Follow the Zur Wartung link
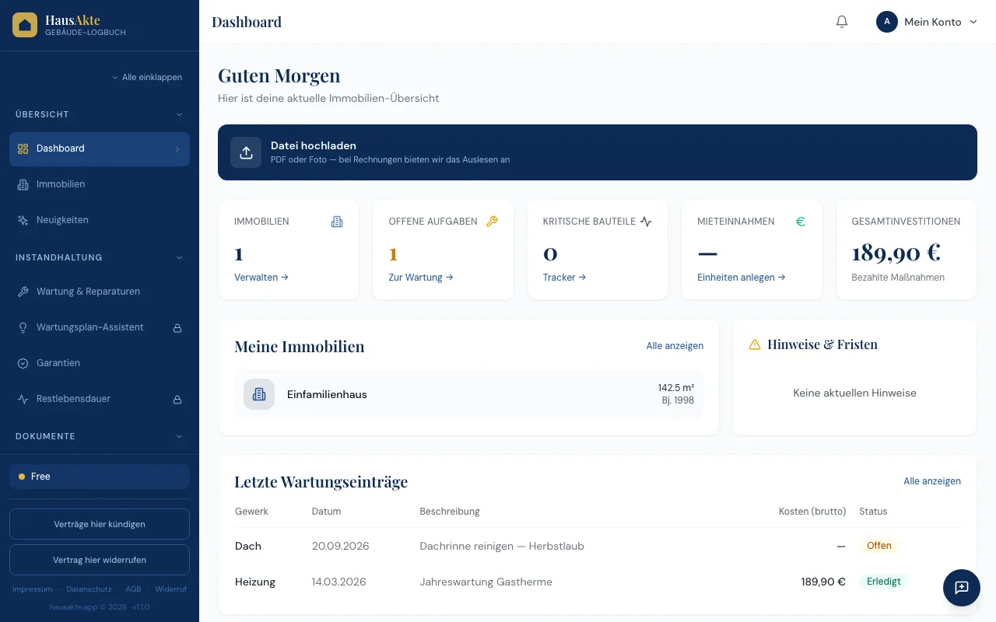Screen dimensions: 996x622 coord(421,277)
